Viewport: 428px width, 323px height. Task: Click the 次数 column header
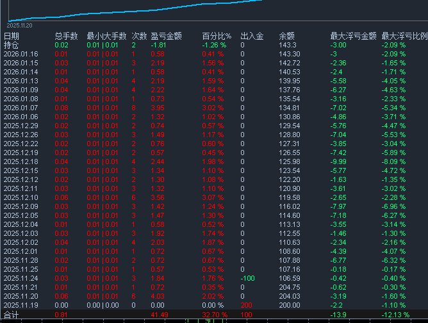point(138,37)
